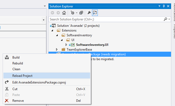Select the SoftwareInventory folder
Screen dimensions: 175x106
tap(79, 35)
